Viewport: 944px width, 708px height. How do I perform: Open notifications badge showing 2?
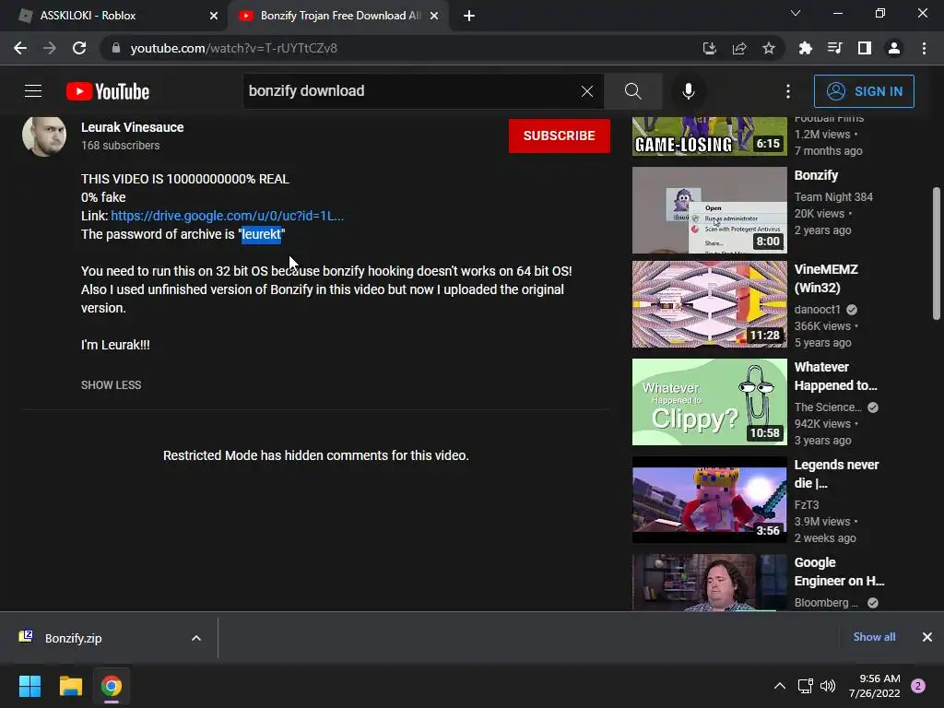click(x=918, y=686)
